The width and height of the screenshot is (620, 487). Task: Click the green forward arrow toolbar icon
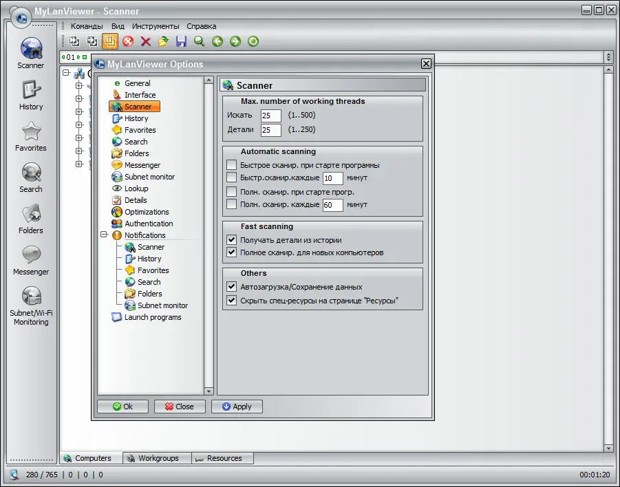pos(235,41)
